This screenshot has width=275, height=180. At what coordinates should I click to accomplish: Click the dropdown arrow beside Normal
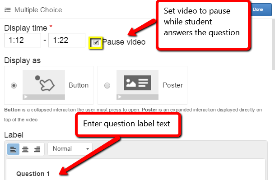88,149
